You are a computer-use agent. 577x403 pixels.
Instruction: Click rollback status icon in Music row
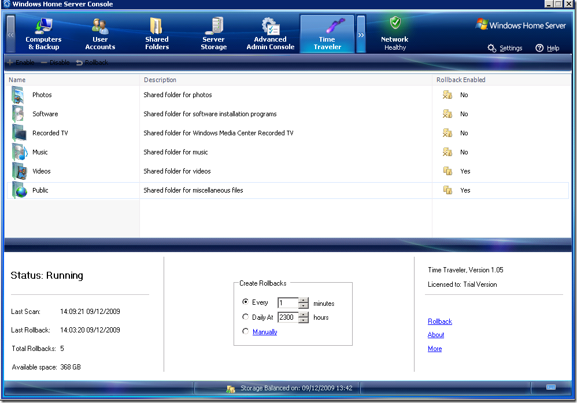(447, 153)
